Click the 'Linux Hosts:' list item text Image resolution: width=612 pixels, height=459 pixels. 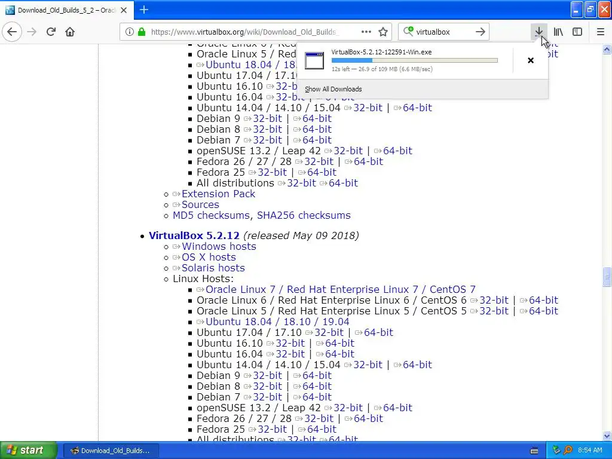(x=203, y=279)
